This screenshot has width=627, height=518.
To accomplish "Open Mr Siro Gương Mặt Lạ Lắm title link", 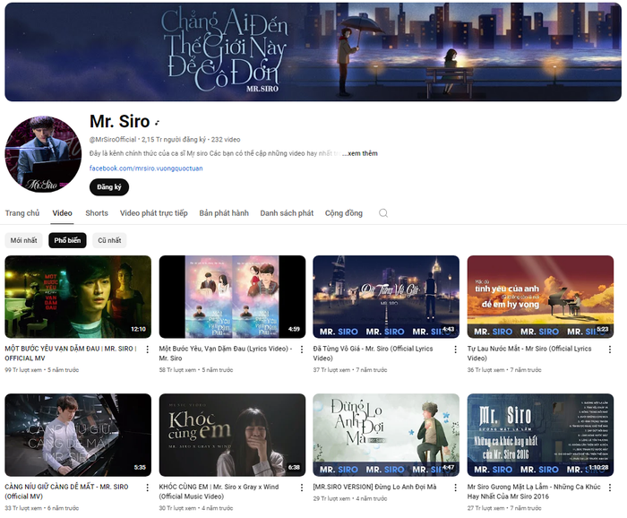I will pyautogui.click(x=534, y=492).
